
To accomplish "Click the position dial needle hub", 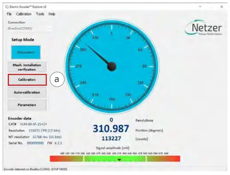I will [112, 67].
